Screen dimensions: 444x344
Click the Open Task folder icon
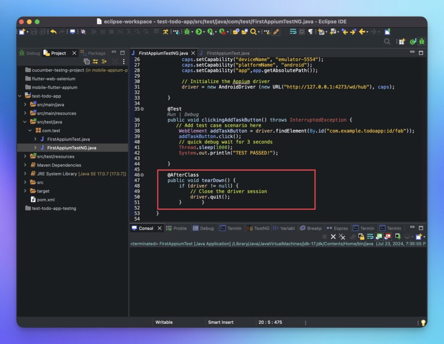pyautogui.click(x=245, y=32)
